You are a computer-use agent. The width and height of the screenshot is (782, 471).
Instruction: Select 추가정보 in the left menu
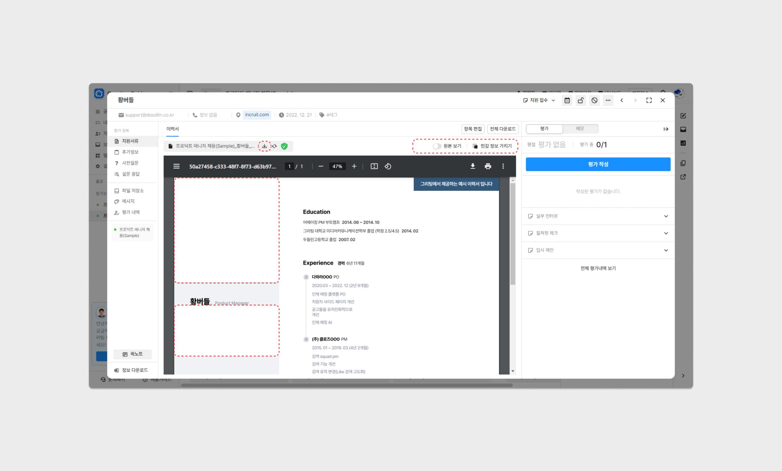130,152
